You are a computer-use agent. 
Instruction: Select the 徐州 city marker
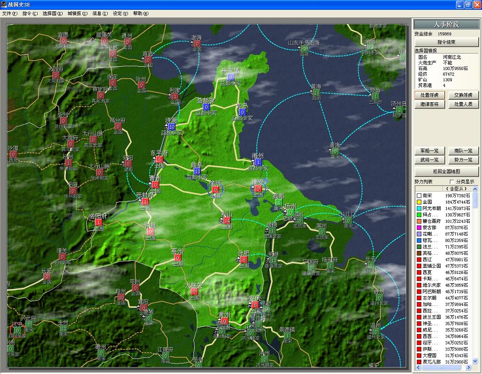[215, 189]
